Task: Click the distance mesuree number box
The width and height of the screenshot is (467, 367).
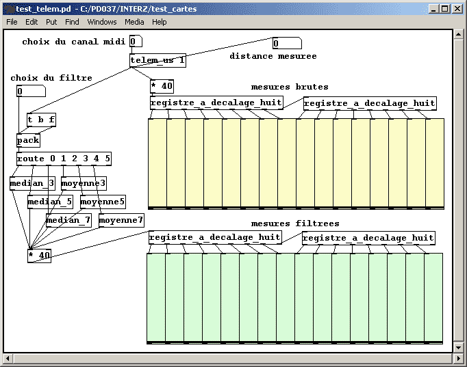Action: [x=286, y=44]
